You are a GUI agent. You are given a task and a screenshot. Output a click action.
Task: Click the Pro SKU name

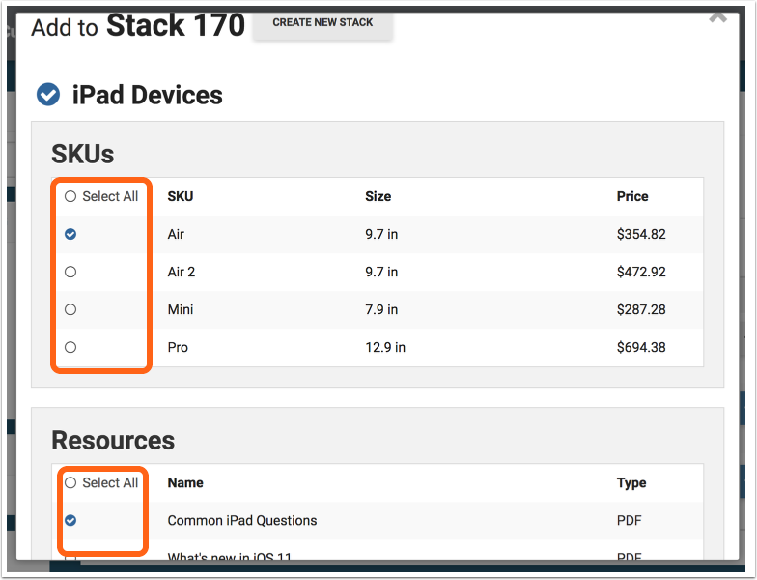178,347
